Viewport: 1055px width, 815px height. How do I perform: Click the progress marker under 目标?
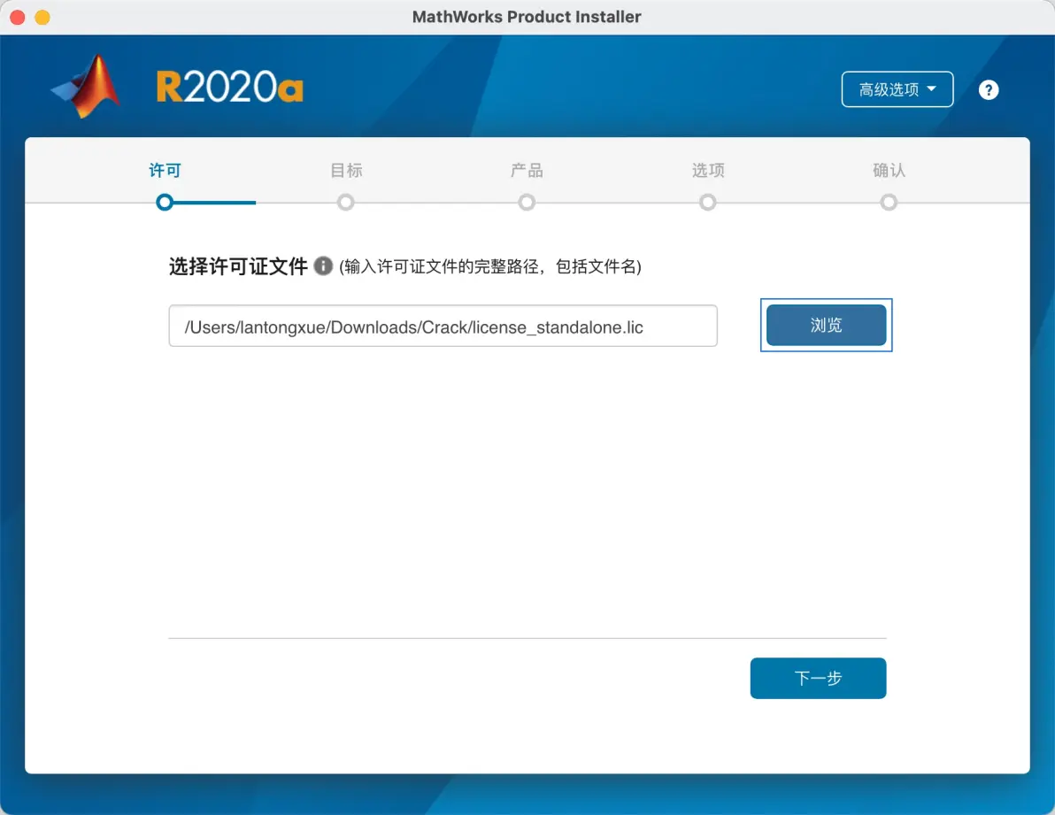pos(346,203)
